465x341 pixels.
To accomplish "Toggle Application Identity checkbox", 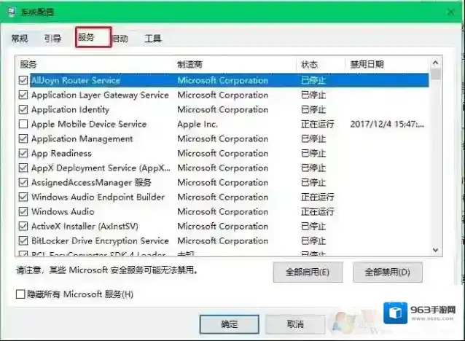I will 23,109.
